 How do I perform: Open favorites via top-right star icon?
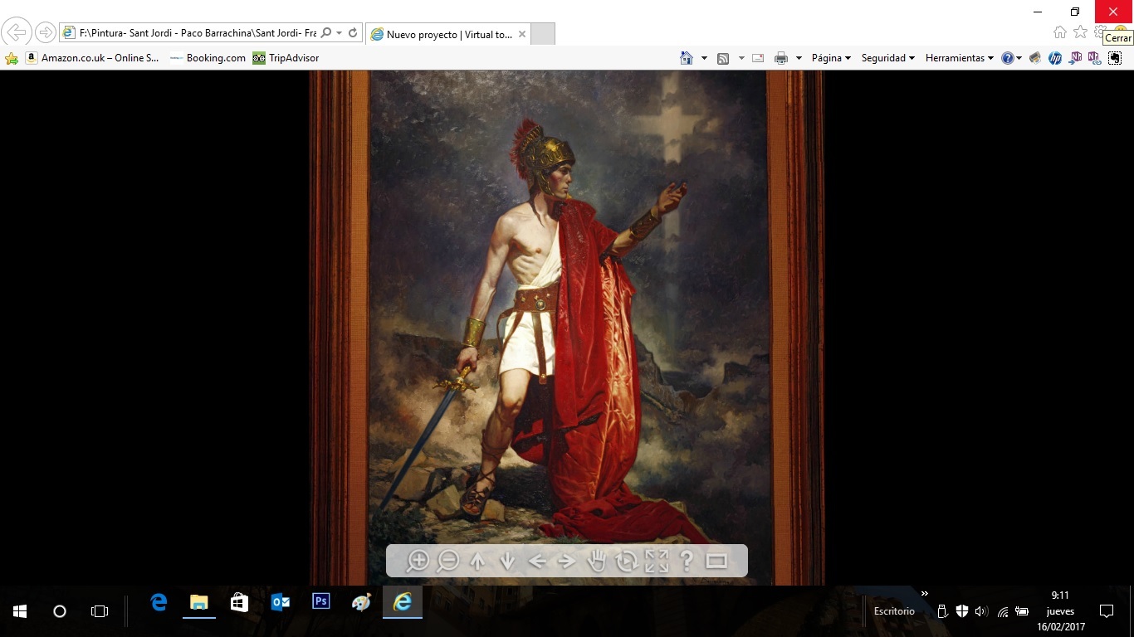(1080, 32)
